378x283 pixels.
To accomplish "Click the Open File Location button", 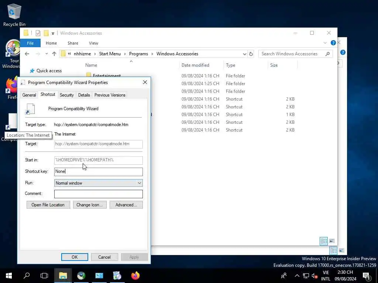I will 48,205.
